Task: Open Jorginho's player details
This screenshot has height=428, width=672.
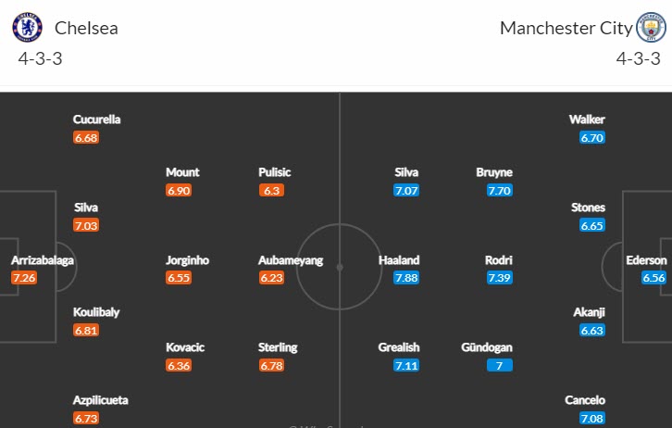Action: point(187,261)
